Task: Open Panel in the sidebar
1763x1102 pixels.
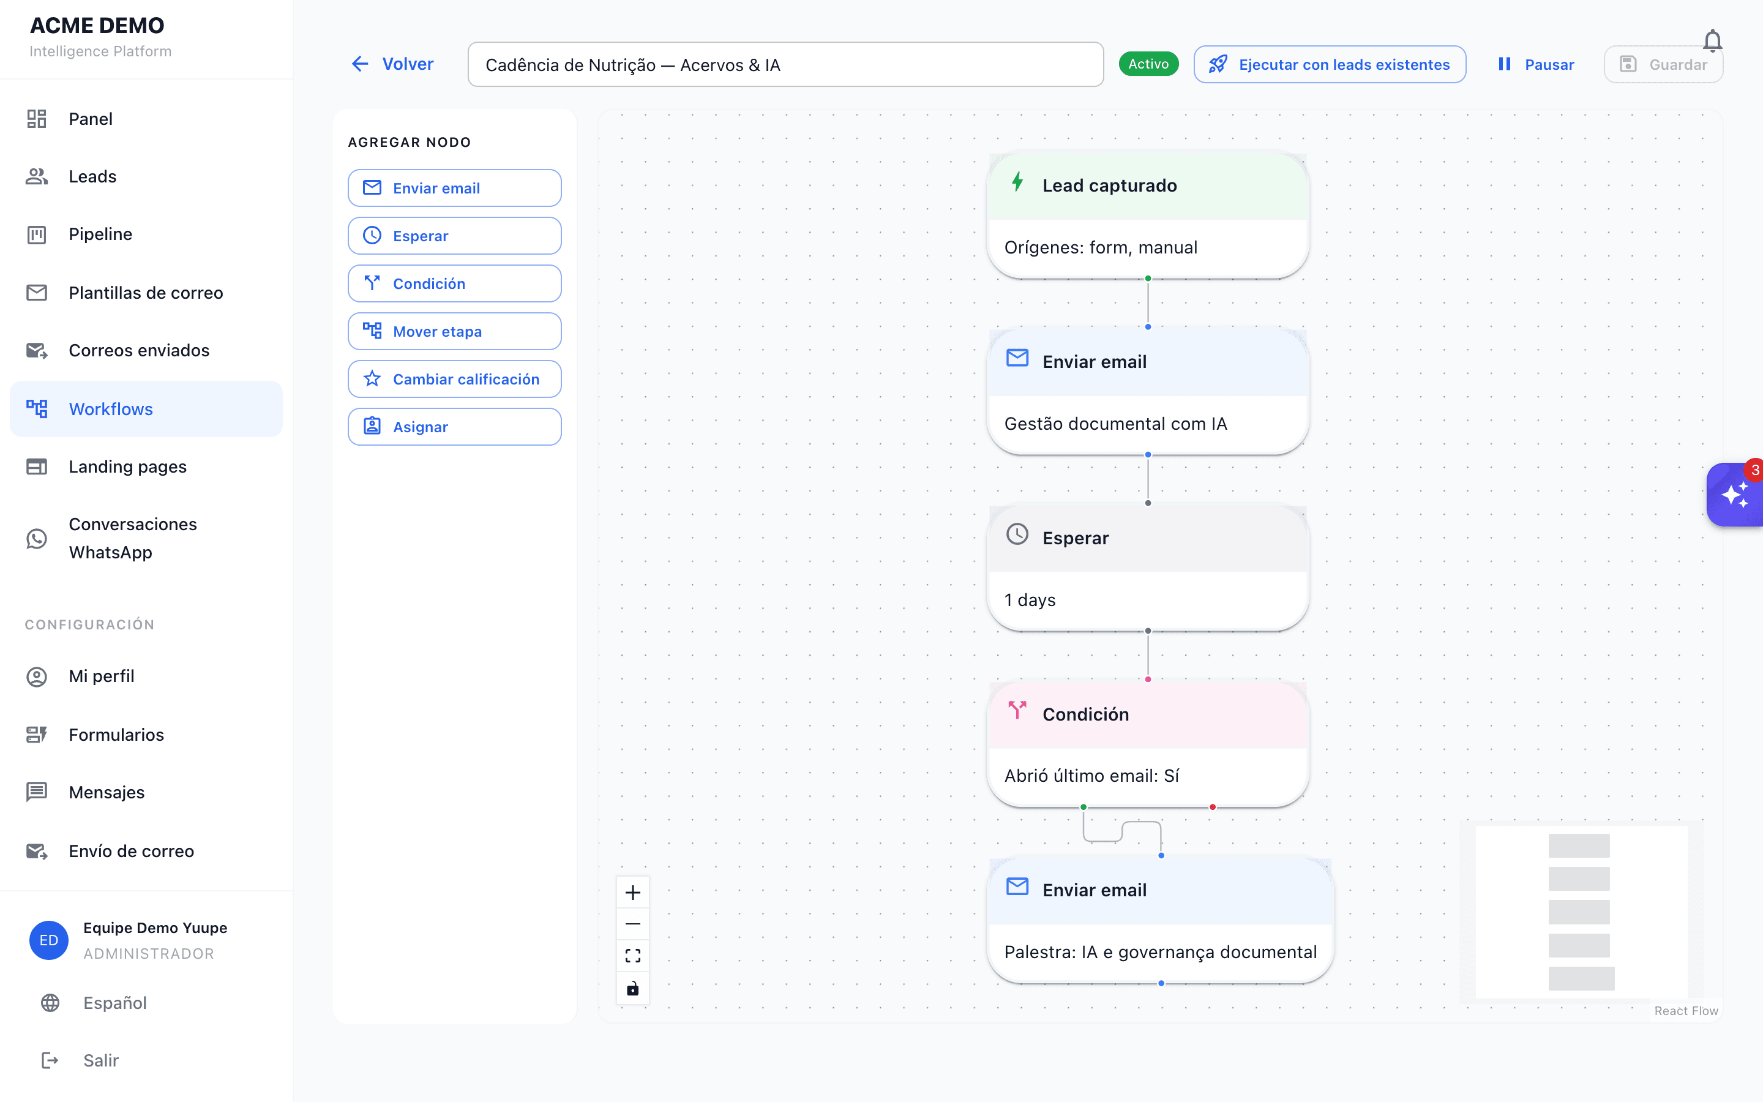Action: (x=146, y=119)
